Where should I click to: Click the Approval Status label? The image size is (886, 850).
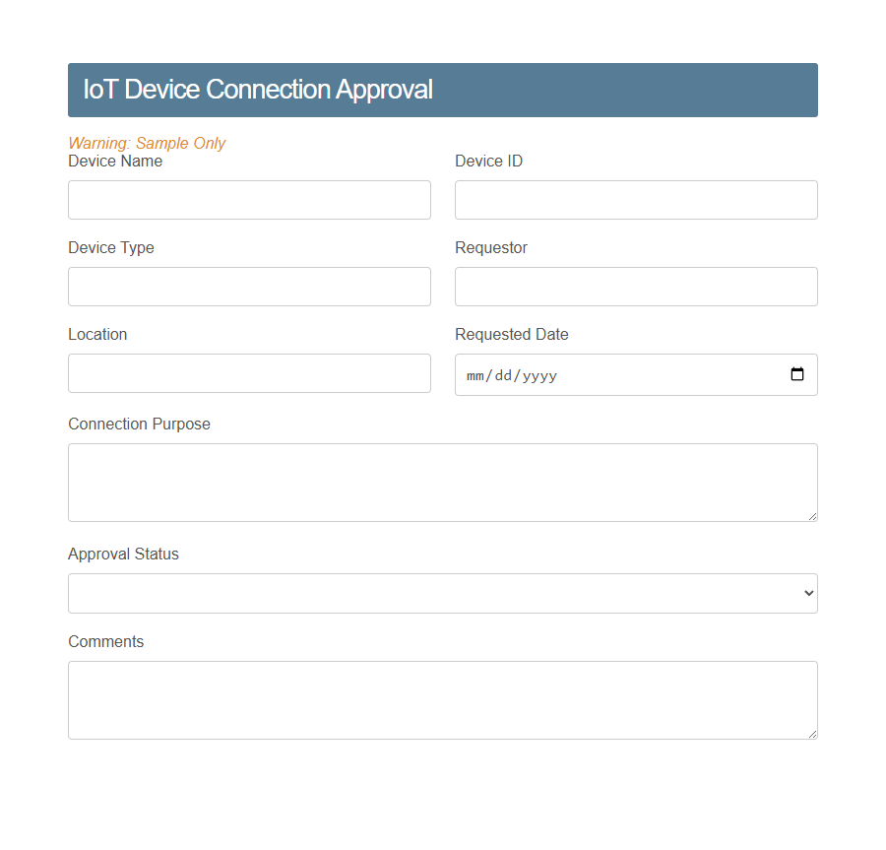(x=123, y=554)
